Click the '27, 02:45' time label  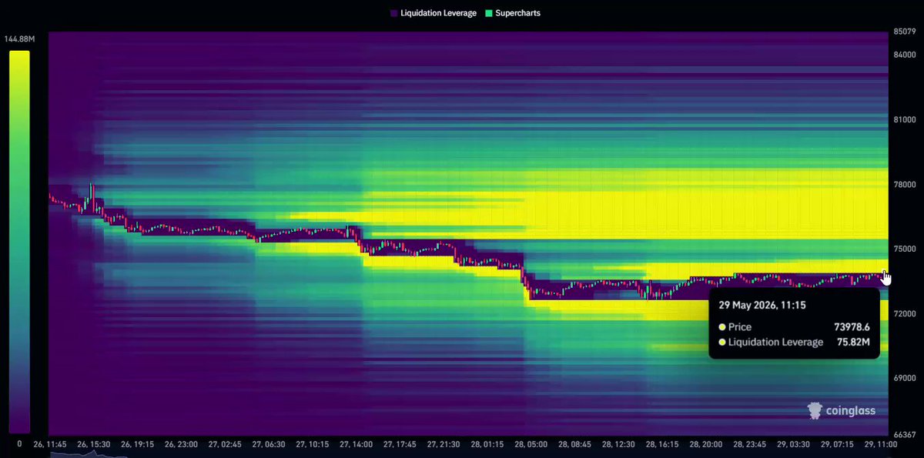point(225,444)
